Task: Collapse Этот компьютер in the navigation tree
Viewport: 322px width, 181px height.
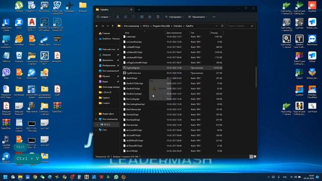Action: [96, 119]
